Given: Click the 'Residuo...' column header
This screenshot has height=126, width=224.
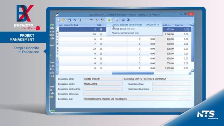Looking at the screenshot, I should point(168,25).
